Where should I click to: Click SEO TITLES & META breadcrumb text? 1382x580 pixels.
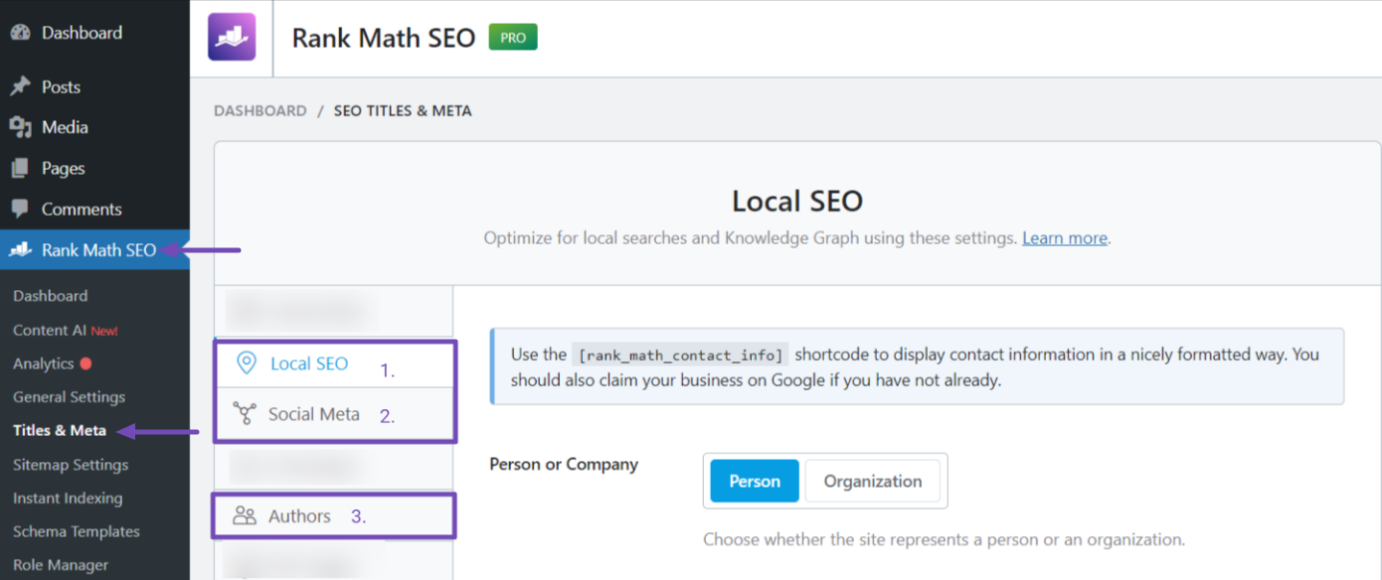[x=403, y=111]
